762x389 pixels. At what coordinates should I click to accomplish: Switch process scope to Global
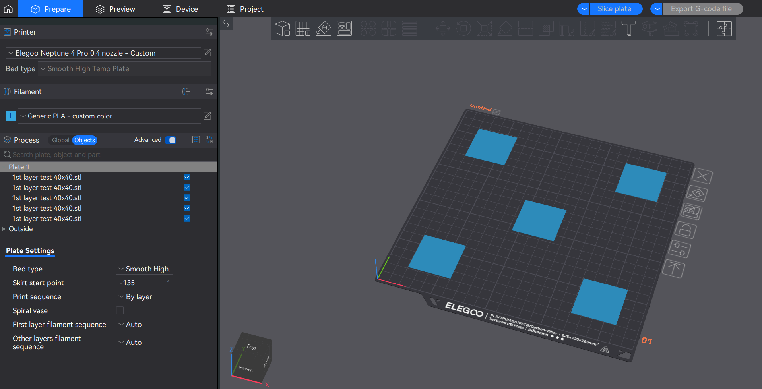(60, 140)
